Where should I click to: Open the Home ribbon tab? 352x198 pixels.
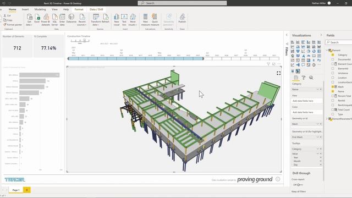click(12, 9)
